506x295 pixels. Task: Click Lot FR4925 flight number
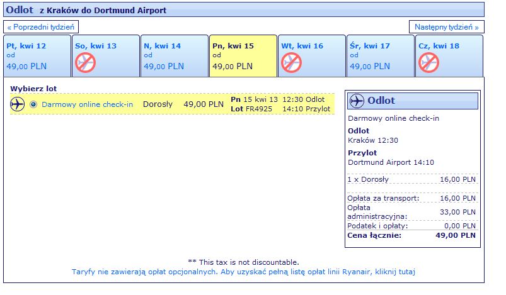tap(251, 109)
